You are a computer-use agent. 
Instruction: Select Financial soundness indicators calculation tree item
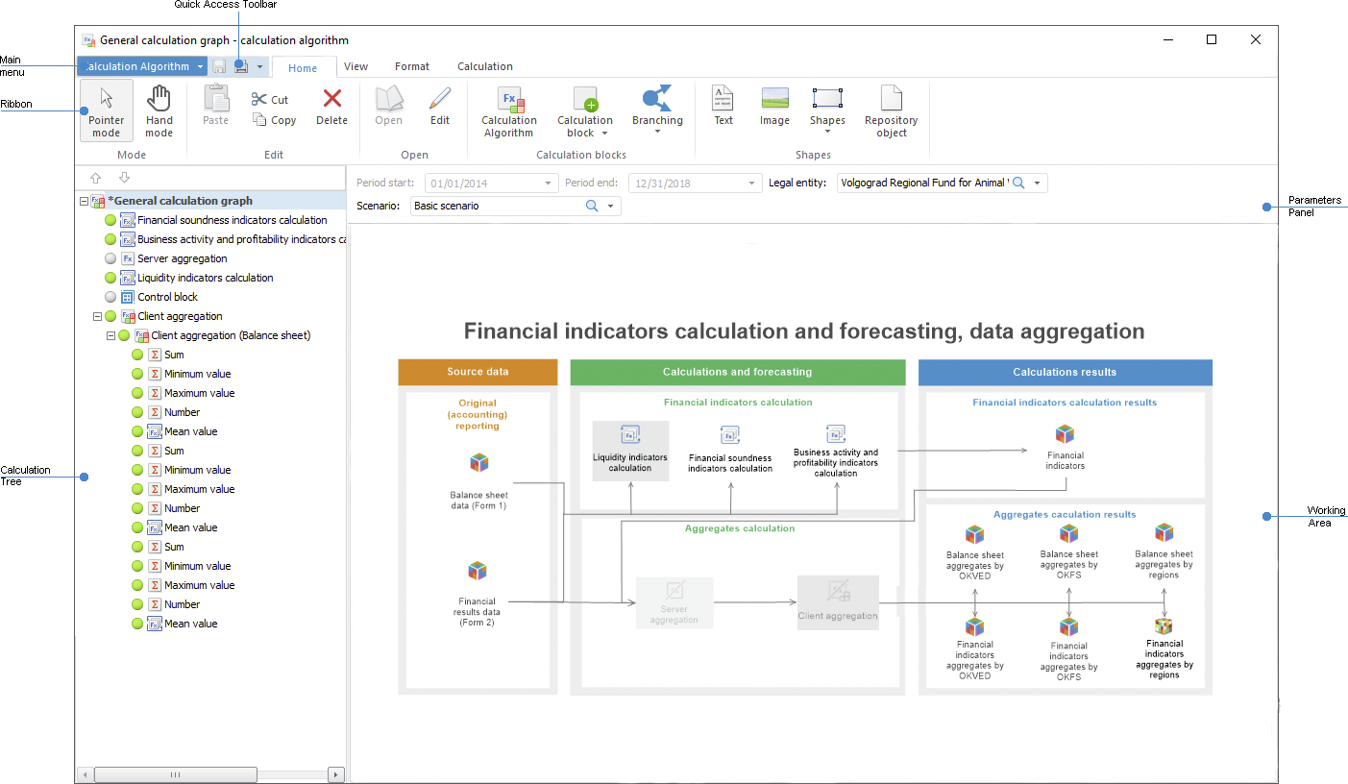pos(232,220)
